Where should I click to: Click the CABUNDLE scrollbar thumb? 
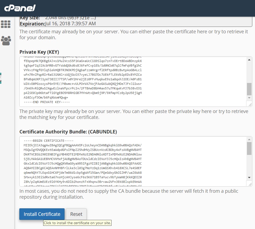coord(249,148)
